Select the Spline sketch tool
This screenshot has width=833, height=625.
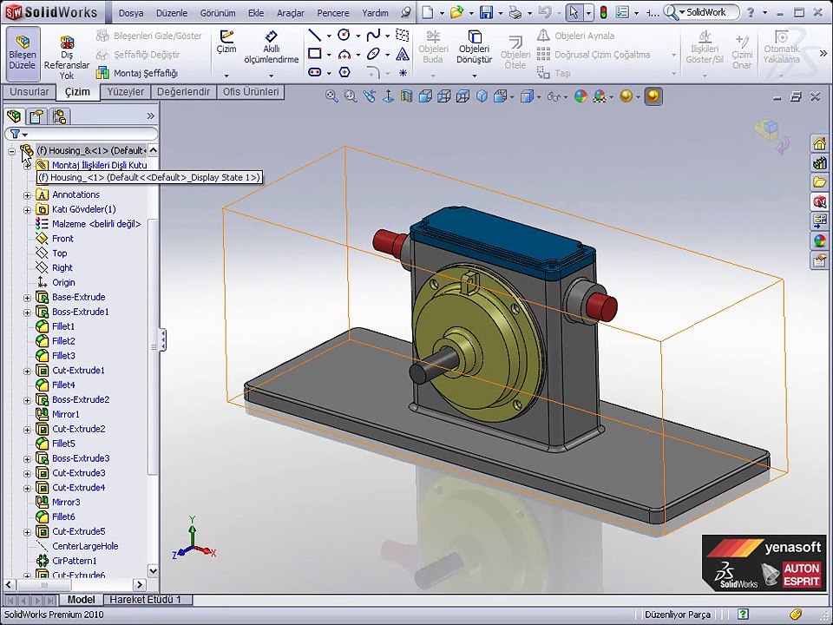(x=373, y=36)
